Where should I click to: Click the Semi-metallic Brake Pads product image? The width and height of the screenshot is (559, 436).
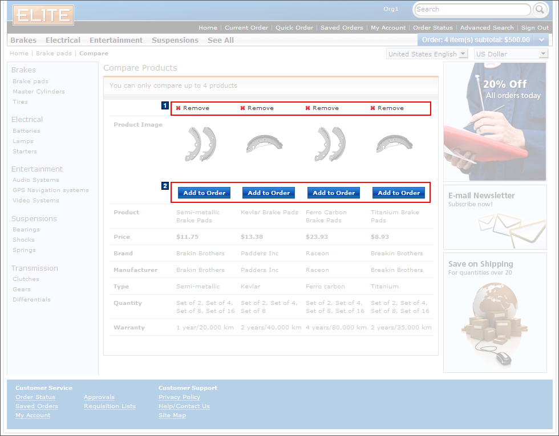pyautogui.click(x=200, y=144)
